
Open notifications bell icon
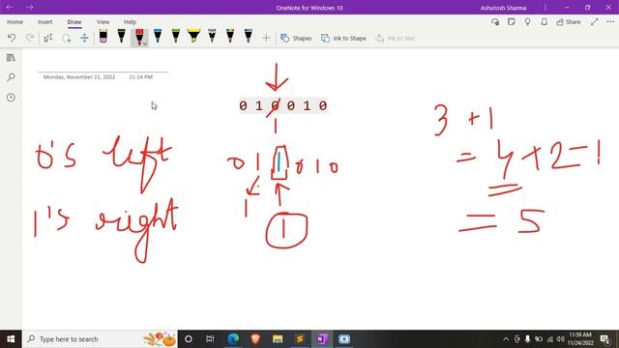(x=544, y=22)
